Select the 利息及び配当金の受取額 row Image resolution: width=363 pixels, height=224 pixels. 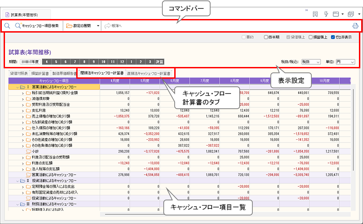[54, 157]
